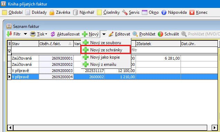Image resolution: width=220 pixels, height=132 pixels.
Task: Click the Prohlížet button
Action: (144, 34)
